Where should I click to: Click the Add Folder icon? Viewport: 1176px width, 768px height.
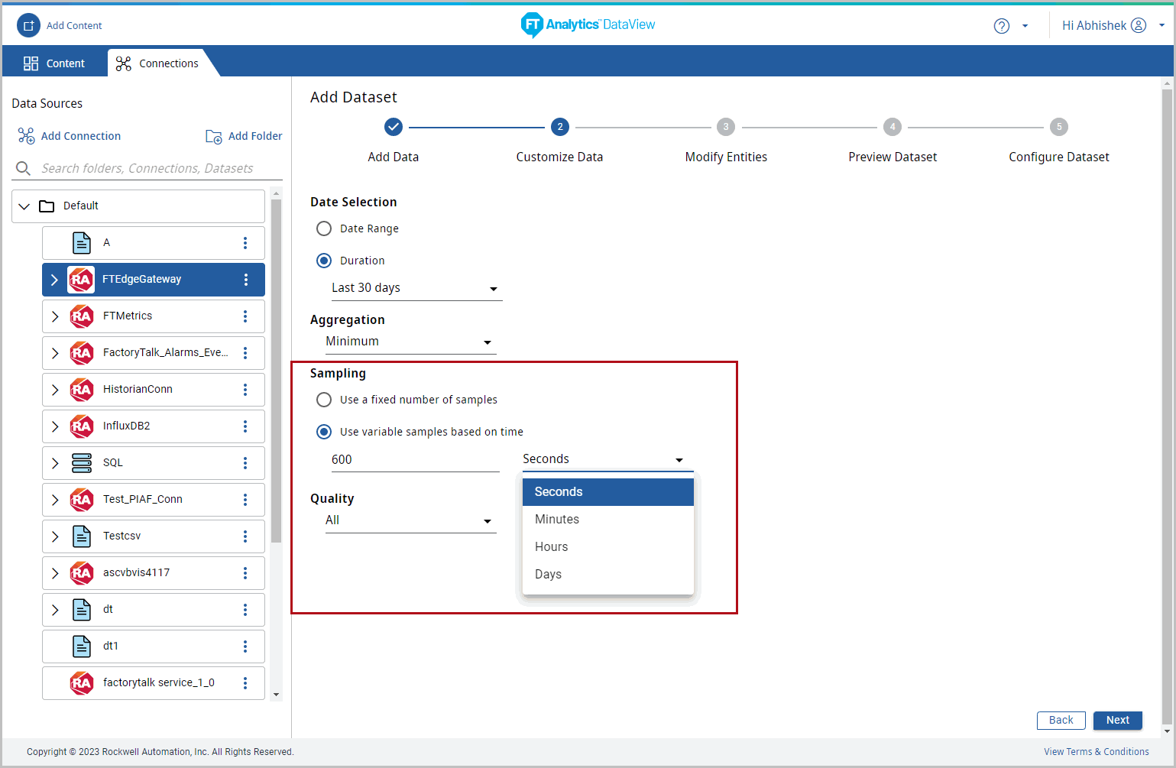(214, 137)
